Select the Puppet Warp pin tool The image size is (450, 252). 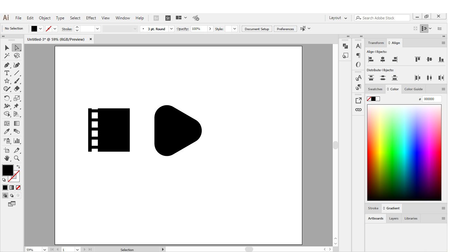(17, 106)
